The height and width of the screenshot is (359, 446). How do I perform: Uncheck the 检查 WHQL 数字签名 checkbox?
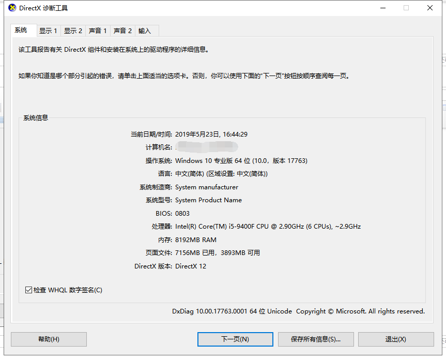tap(28, 290)
